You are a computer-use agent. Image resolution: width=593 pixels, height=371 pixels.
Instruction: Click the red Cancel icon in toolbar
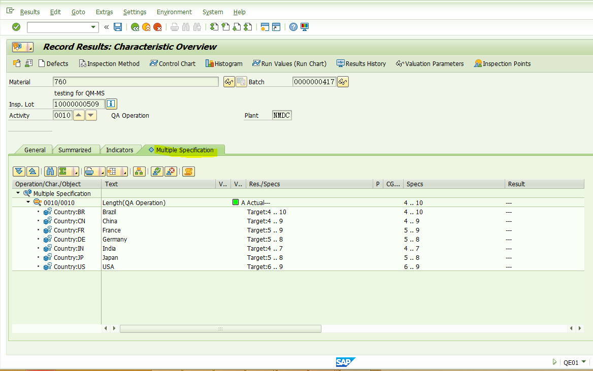(157, 27)
